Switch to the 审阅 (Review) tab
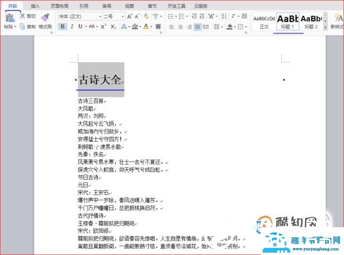 tap(107, 6)
